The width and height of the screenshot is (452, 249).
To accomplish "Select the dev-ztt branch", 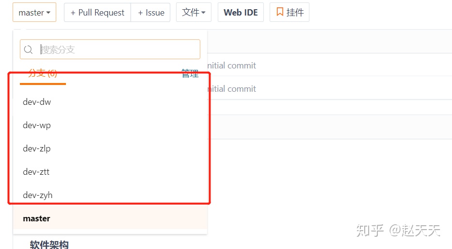I will click(110, 172).
